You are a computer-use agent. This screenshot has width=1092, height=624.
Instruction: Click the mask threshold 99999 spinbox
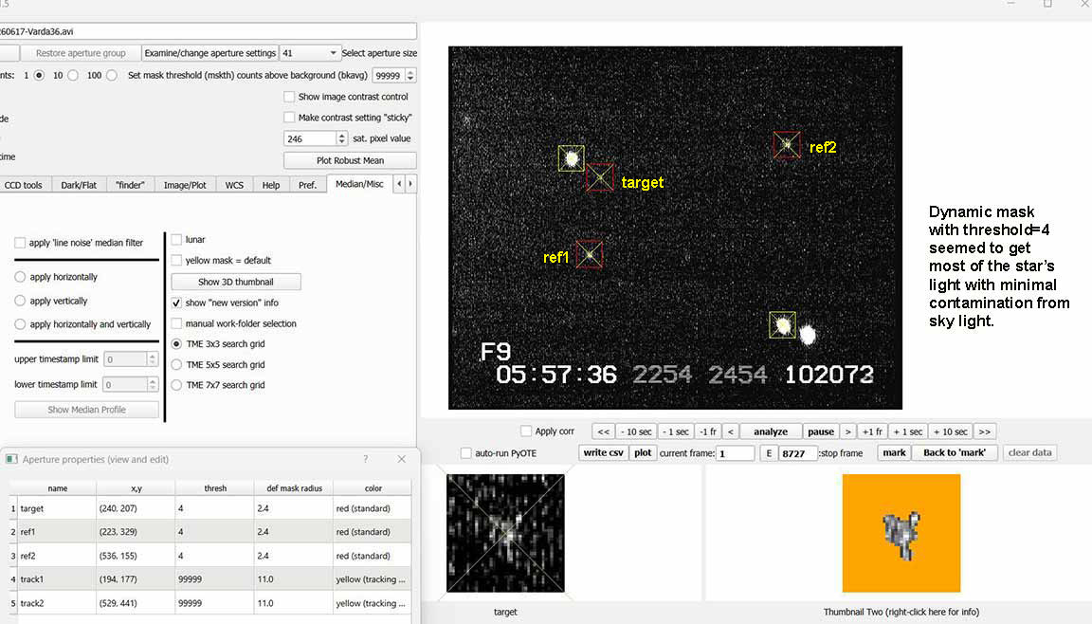point(394,75)
